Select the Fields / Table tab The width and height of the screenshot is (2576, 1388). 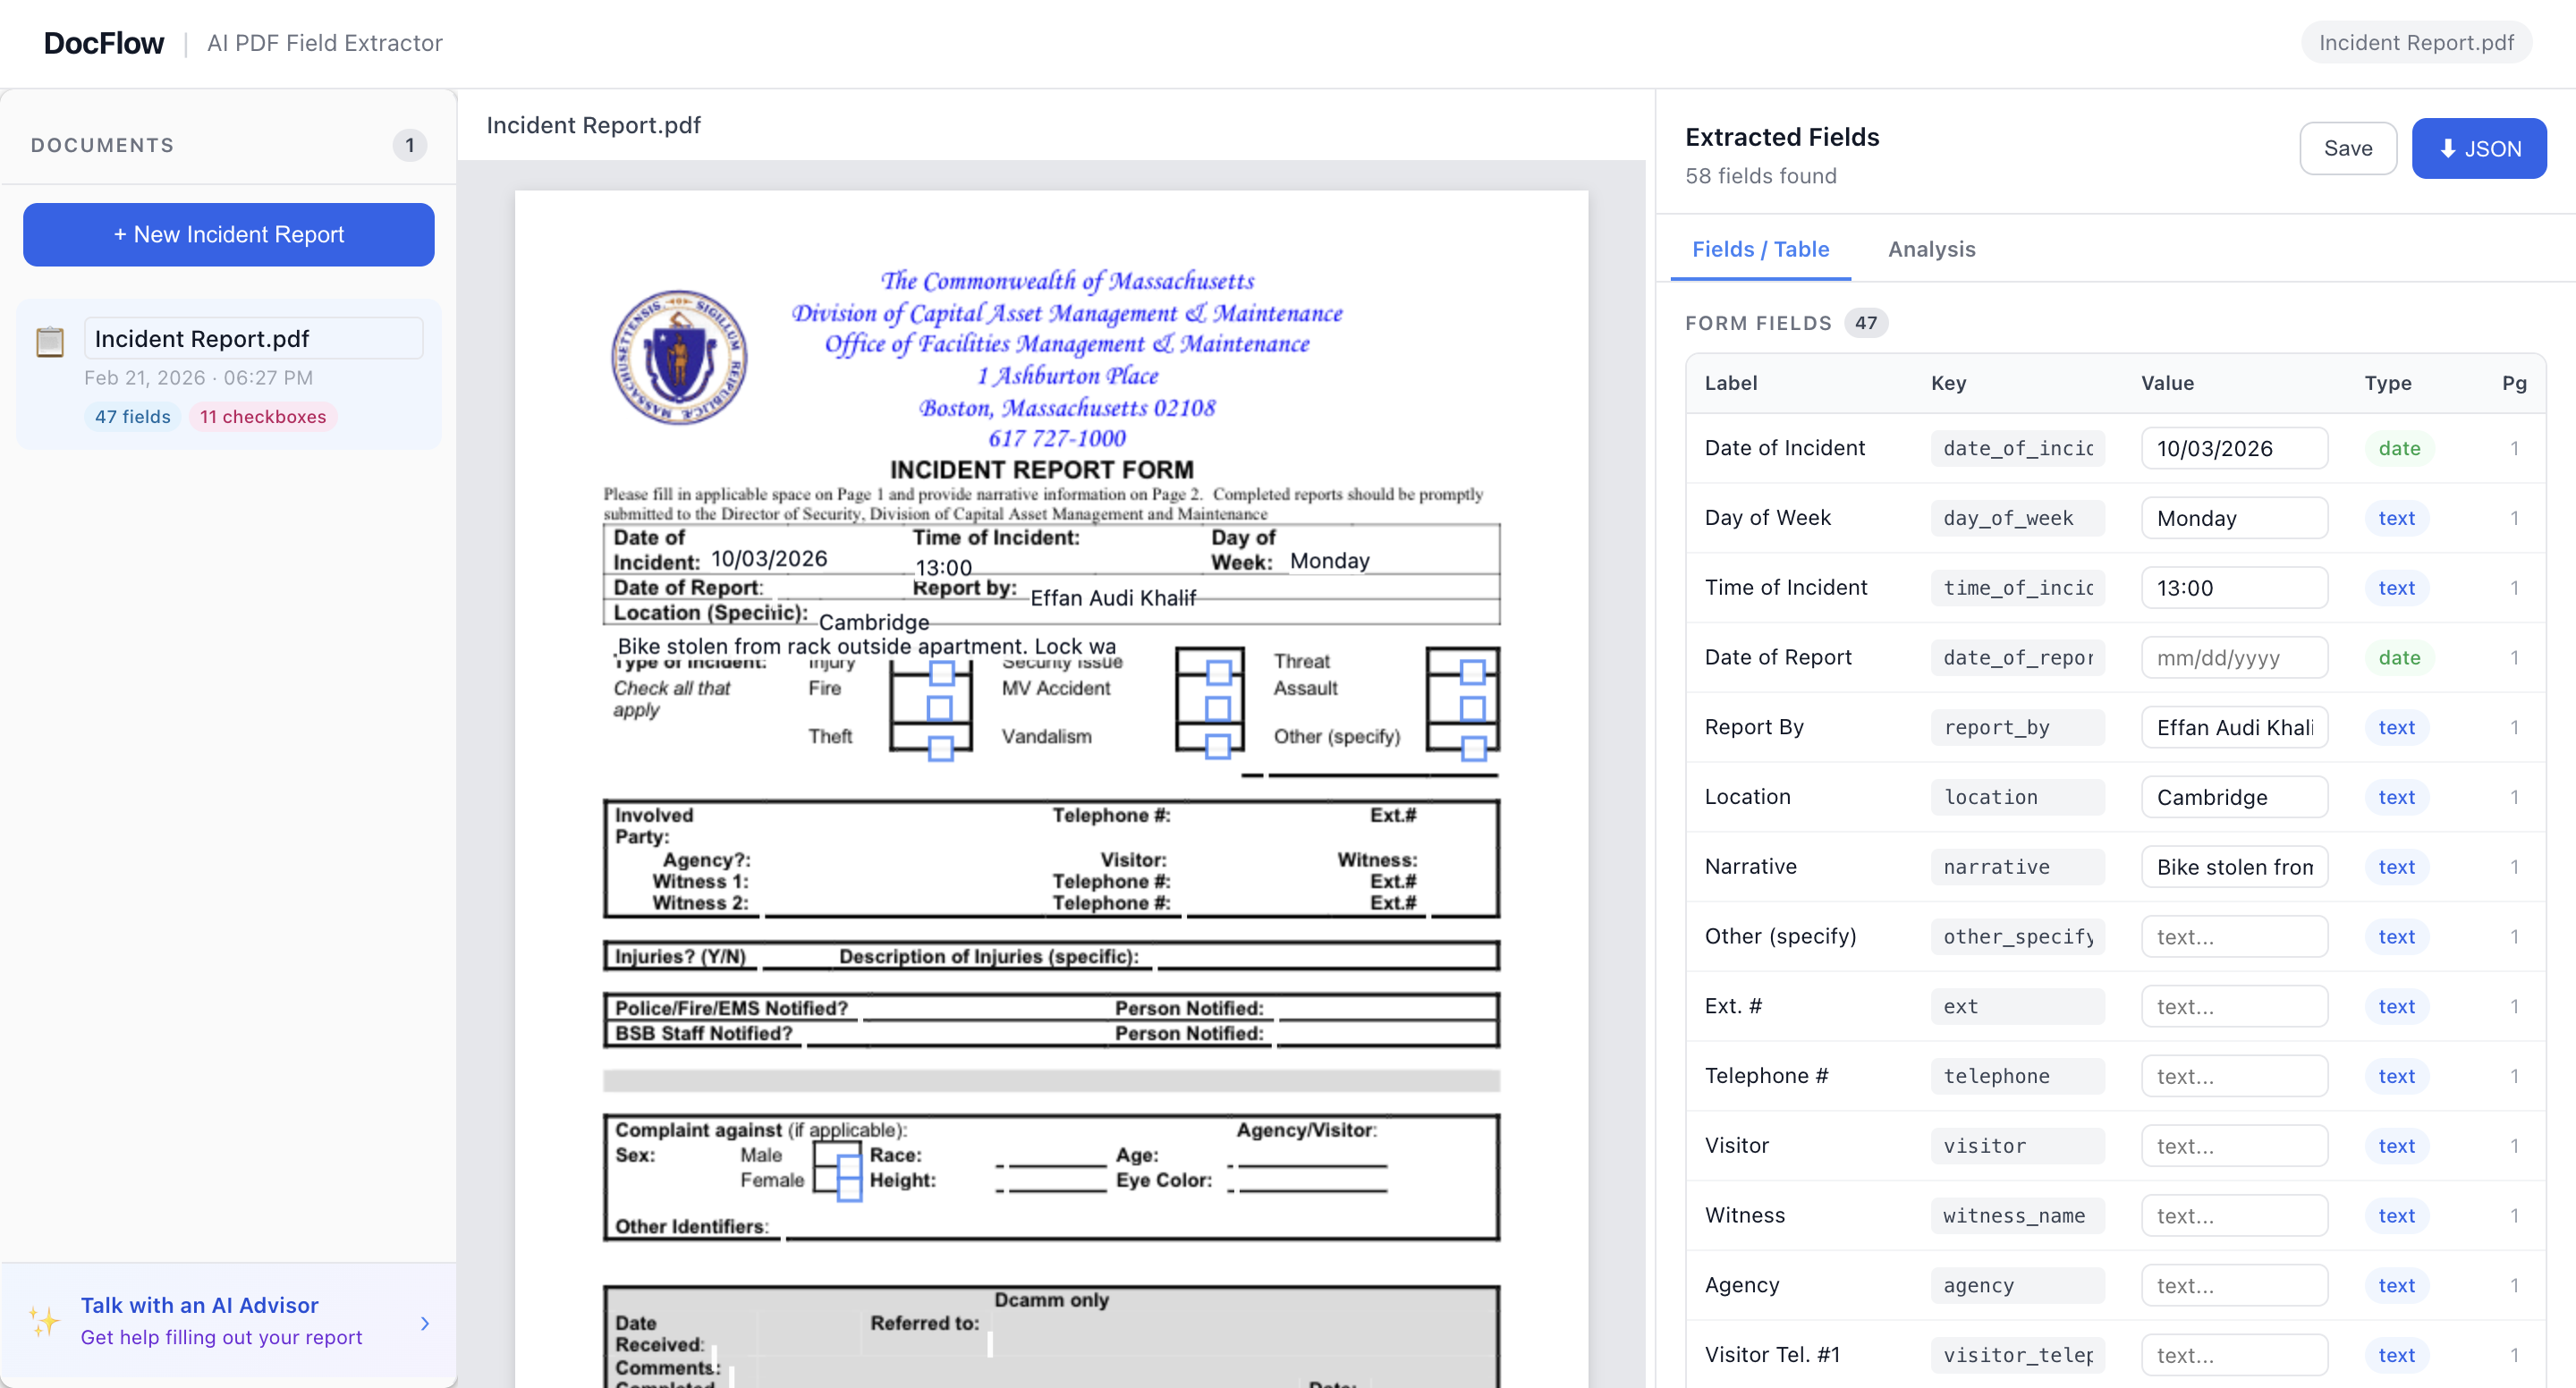[x=1760, y=249]
